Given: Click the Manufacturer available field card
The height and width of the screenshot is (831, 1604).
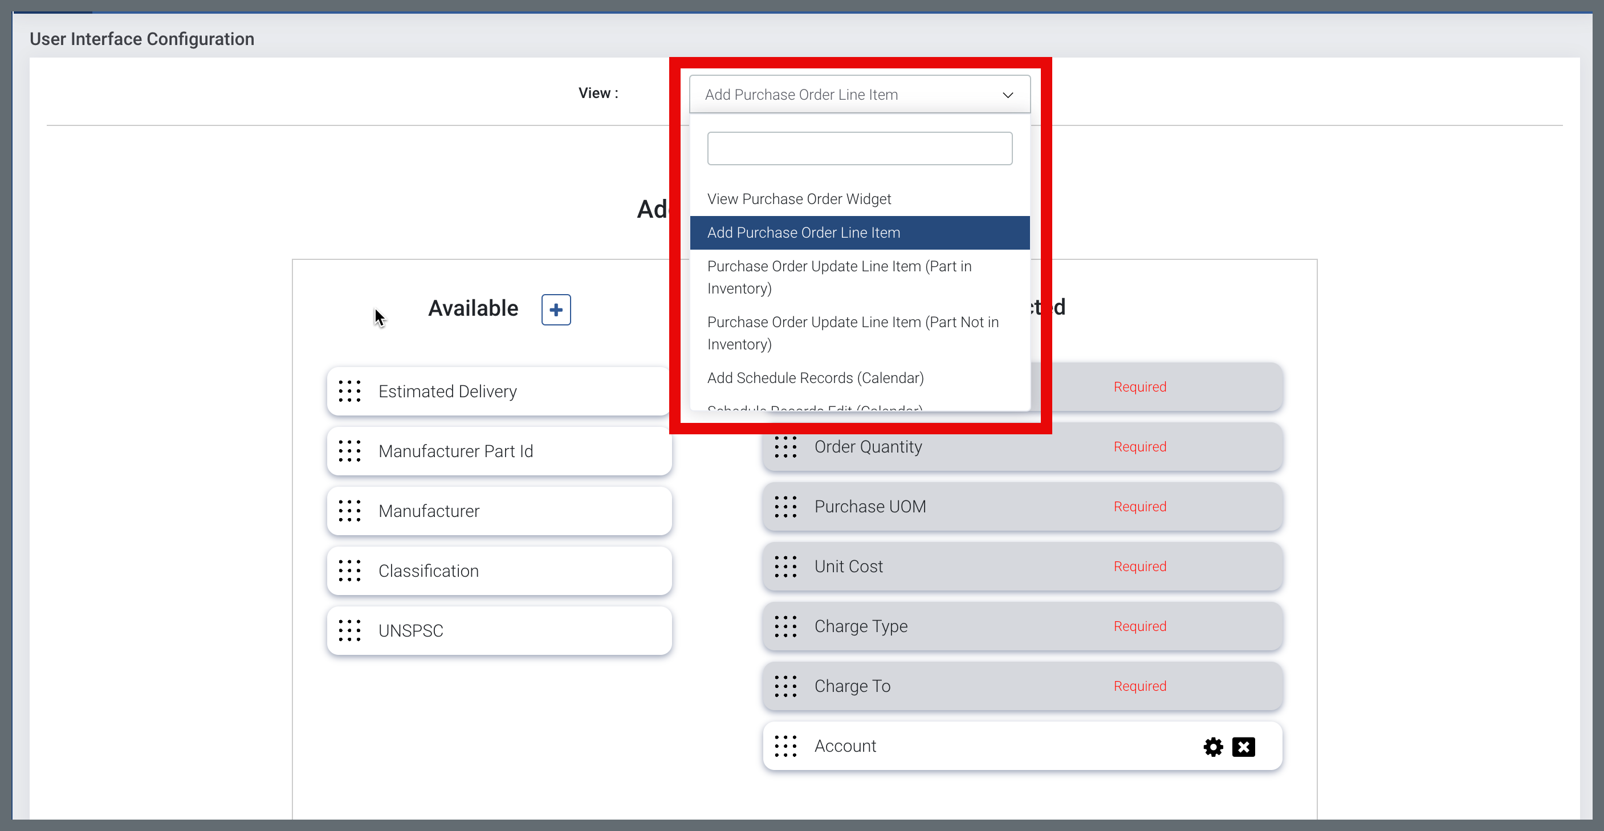Looking at the screenshot, I should (x=498, y=511).
